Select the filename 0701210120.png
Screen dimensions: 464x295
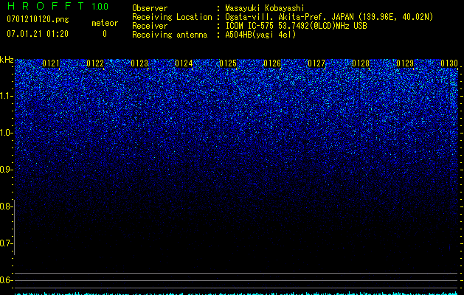pyautogui.click(x=38, y=19)
